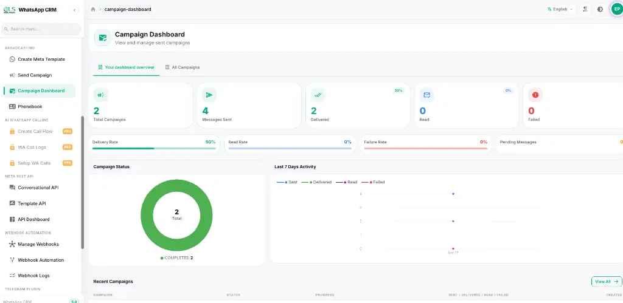Click the Delivered double-check icon
This screenshot has height=303, width=623.
pyautogui.click(x=318, y=95)
